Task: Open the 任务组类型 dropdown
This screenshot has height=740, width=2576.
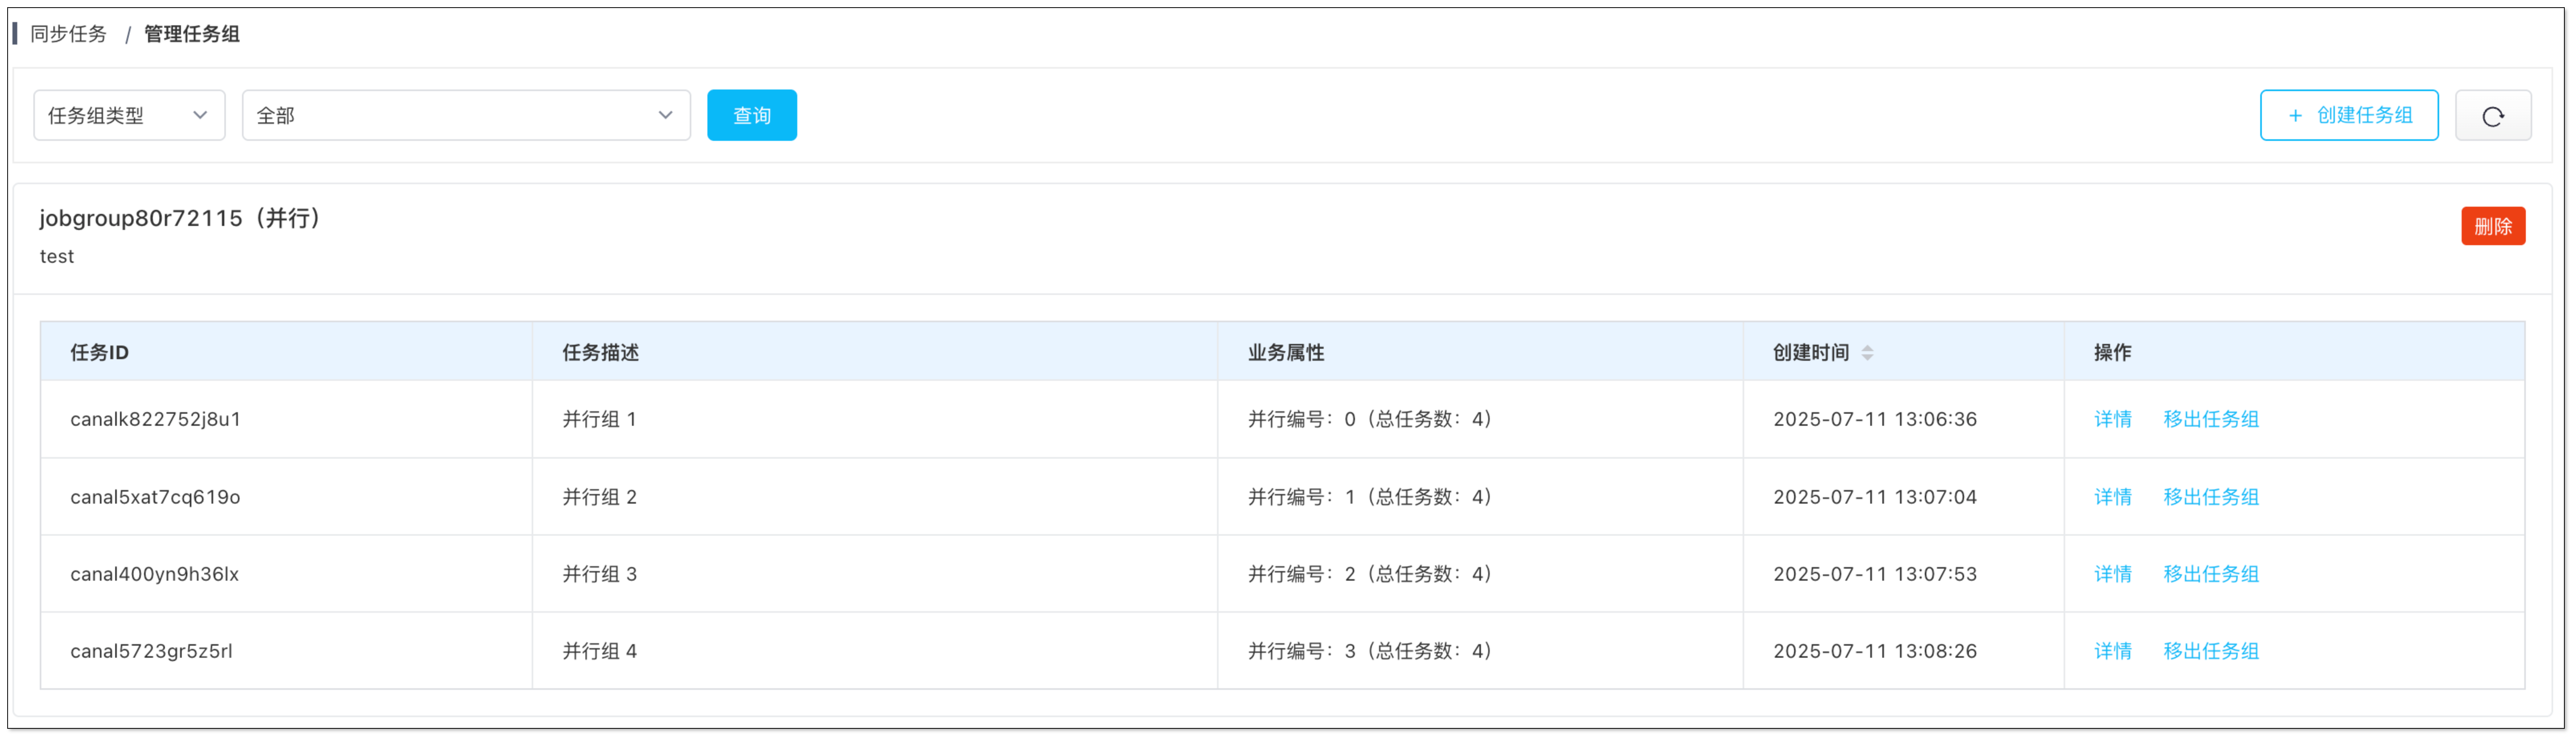Action: [129, 115]
